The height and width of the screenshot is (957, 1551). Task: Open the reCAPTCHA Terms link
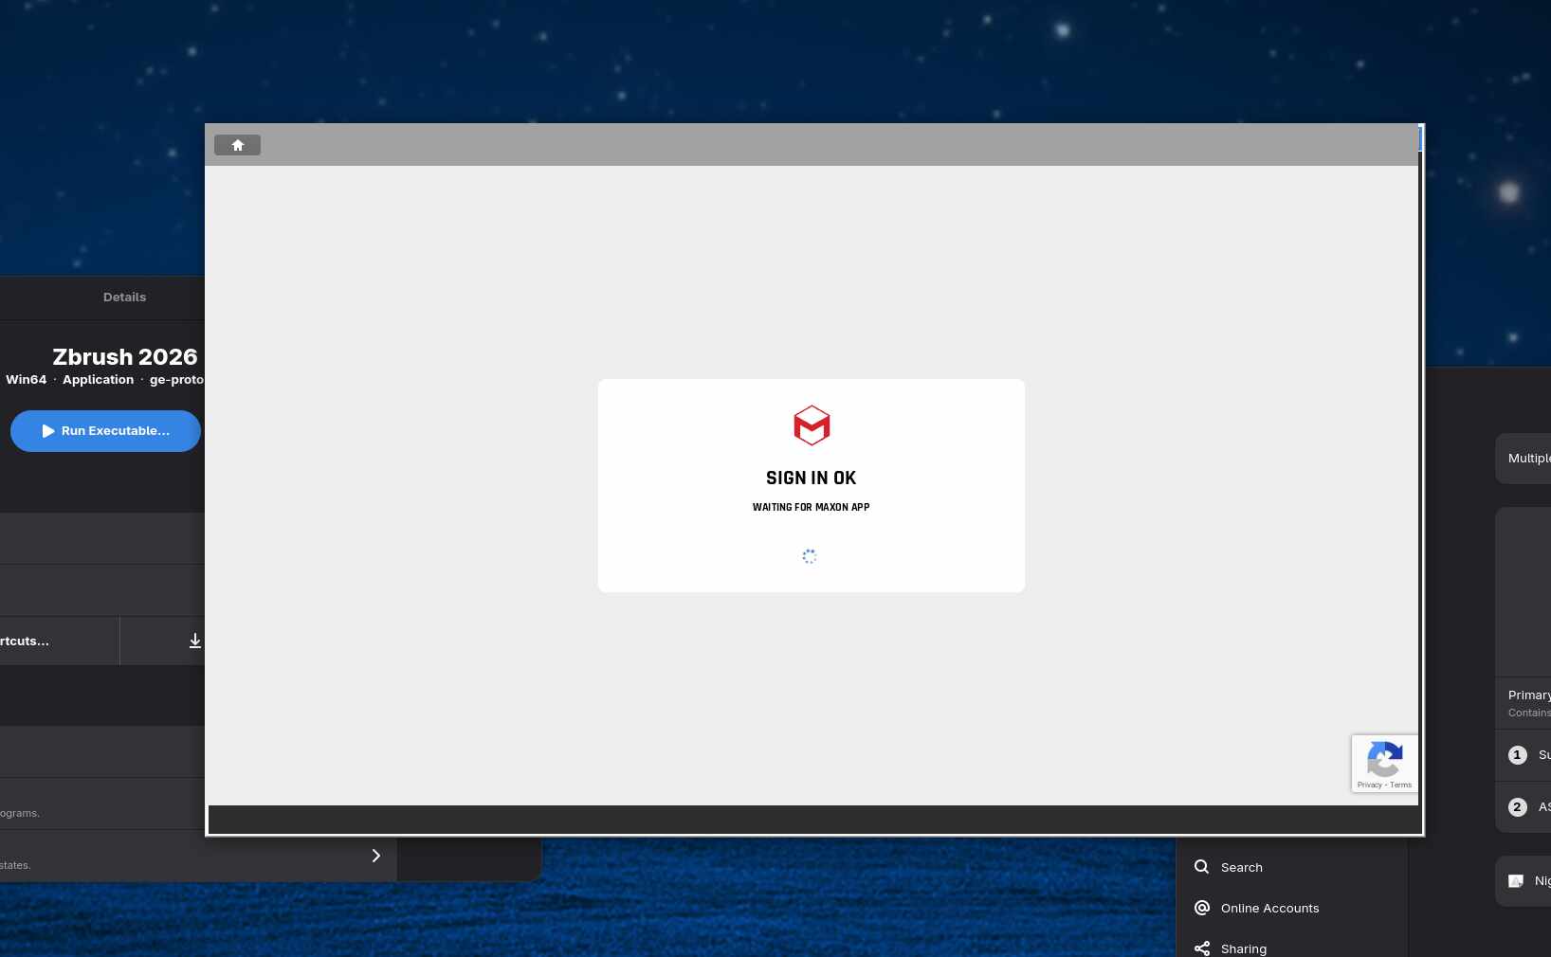[1401, 785]
